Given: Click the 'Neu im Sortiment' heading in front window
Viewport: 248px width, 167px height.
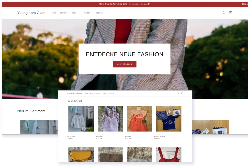Looking at the screenshot, I should pos(74,101).
